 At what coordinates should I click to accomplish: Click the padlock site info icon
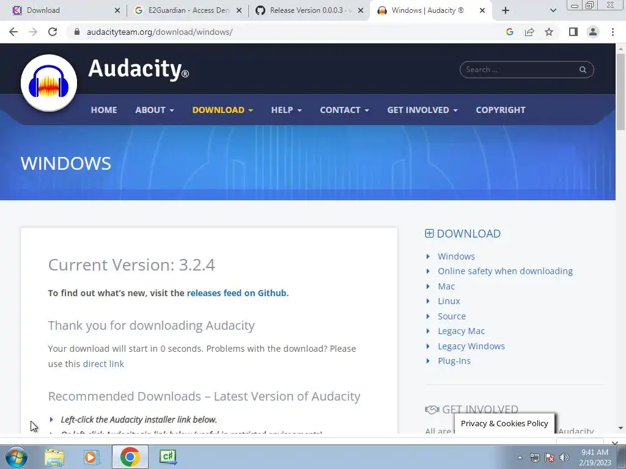coord(77,32)
